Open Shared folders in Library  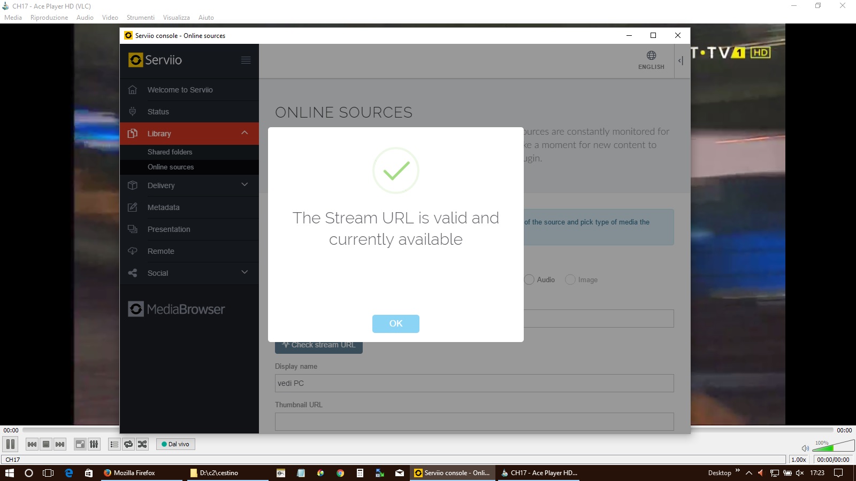pyautogui.click(x=170, y=152)
